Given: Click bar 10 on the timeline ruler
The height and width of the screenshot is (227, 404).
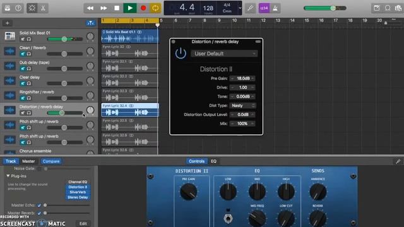Looking at the screenshot, I should 234,20.
